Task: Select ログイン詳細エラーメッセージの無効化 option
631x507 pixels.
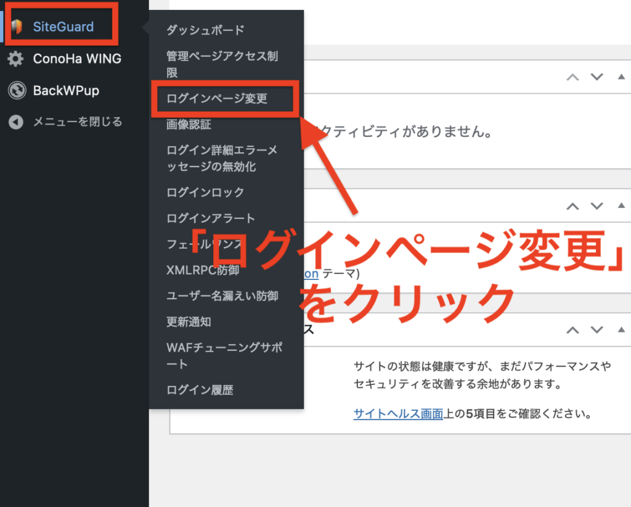Action: [222, 159]
